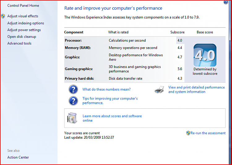Select the Gaming graphics row label

(79, 69)
